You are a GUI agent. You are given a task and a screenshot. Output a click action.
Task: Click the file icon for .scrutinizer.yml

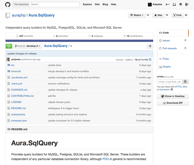coord(9,78)
